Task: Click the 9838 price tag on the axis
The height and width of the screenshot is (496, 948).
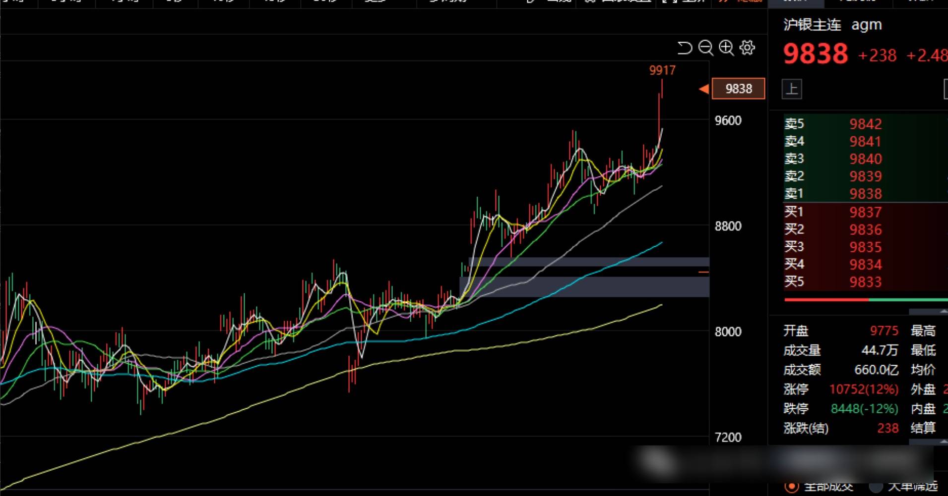Action: coord(738,89)
